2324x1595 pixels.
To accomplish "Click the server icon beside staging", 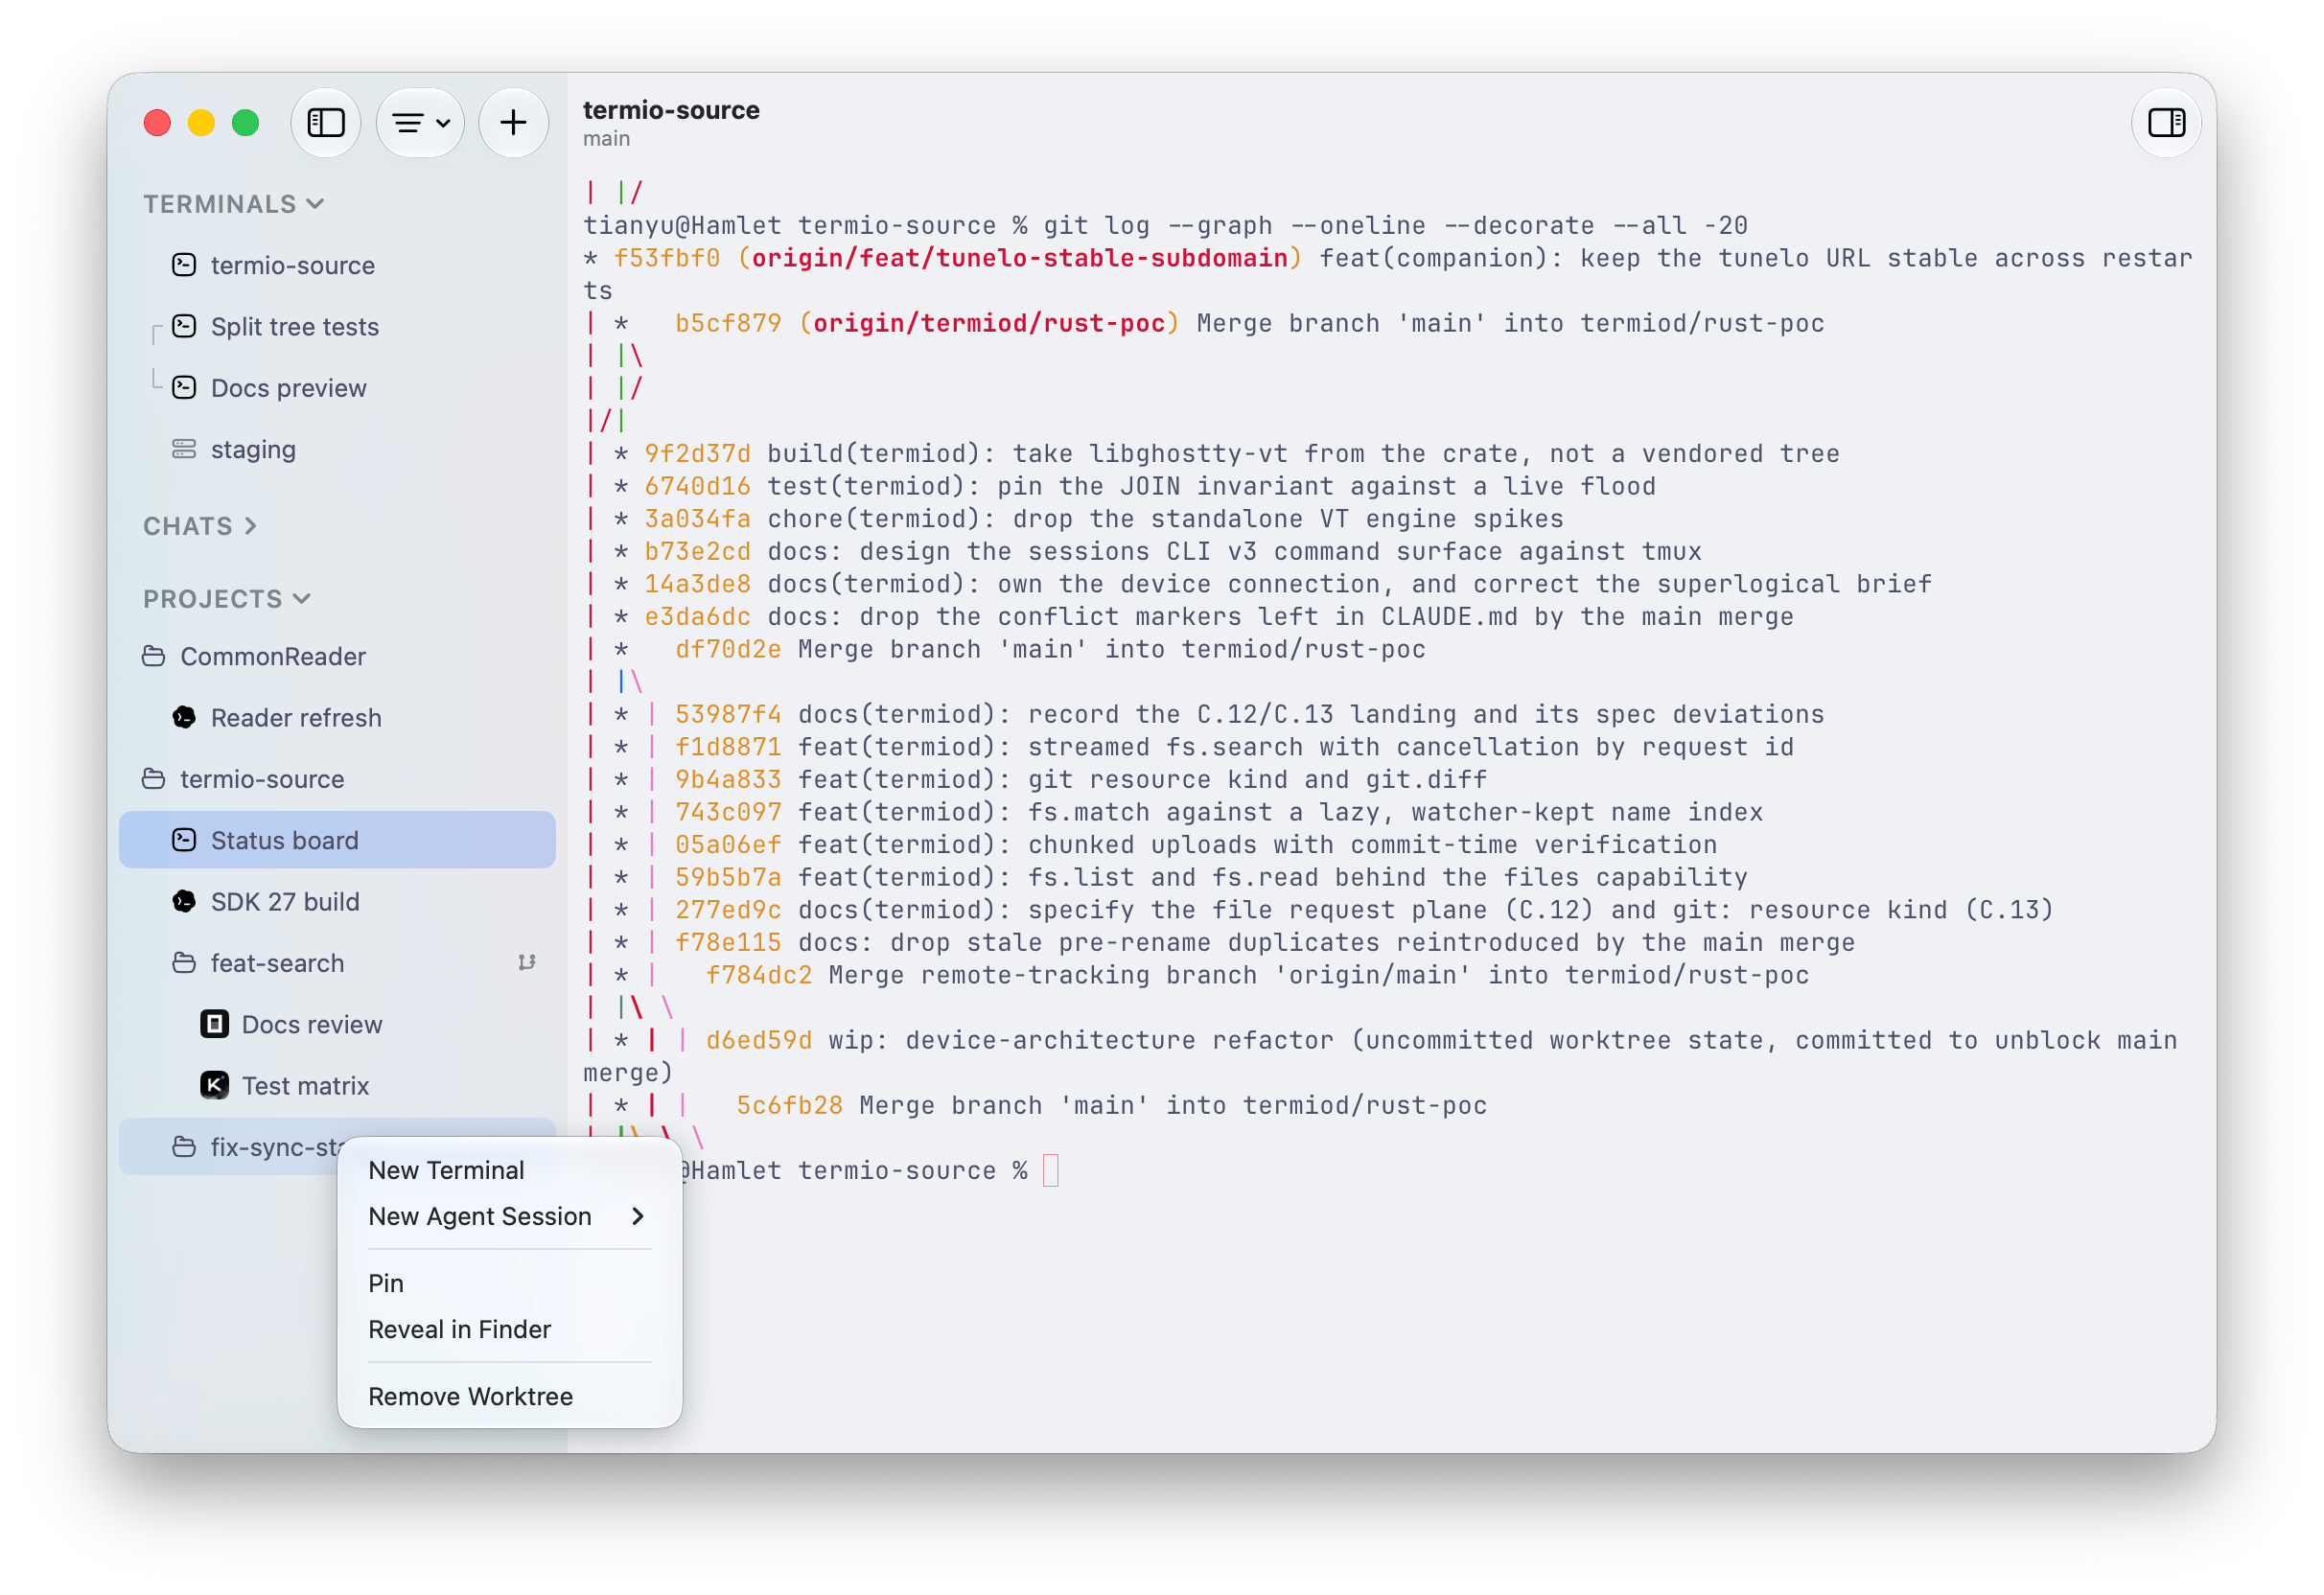I will click(x=184, y=449).
